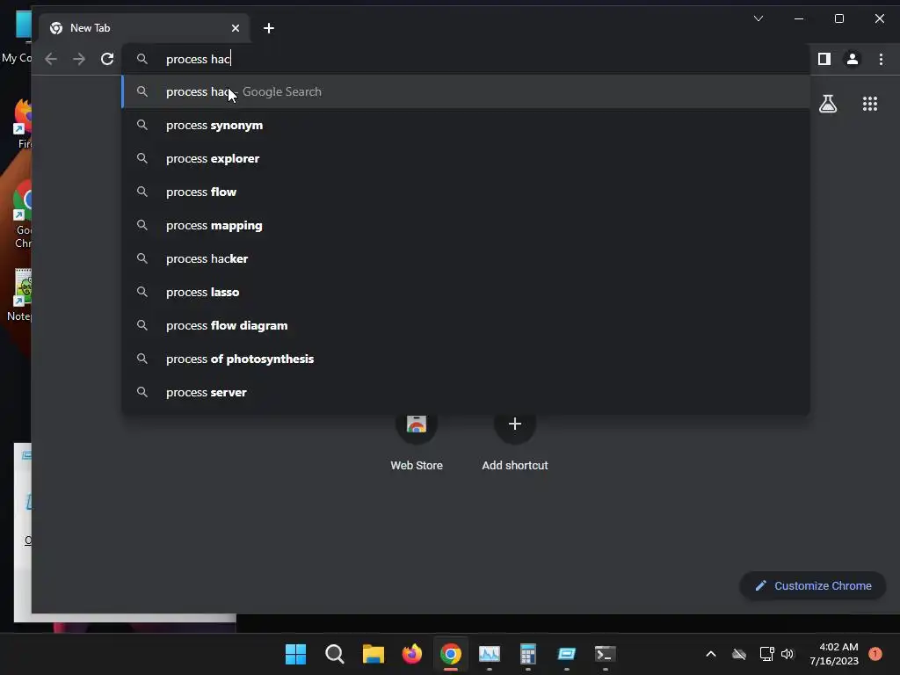Open a new tab with plus icon
The height and width of the screenshot is (675, 900).
269,28
